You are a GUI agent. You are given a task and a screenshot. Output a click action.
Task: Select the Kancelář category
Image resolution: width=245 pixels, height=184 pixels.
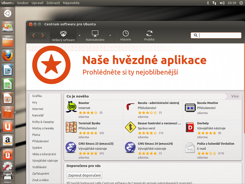pyautogui.click(x=38, y=115)
